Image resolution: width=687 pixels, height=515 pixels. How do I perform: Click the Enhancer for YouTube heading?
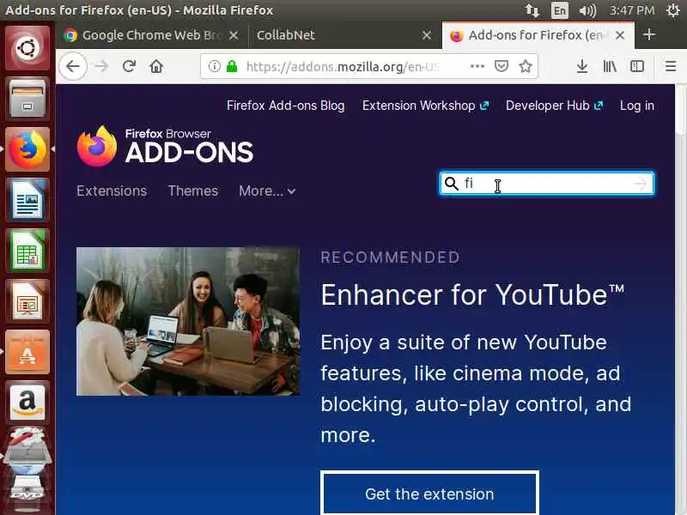pos(473,294)
